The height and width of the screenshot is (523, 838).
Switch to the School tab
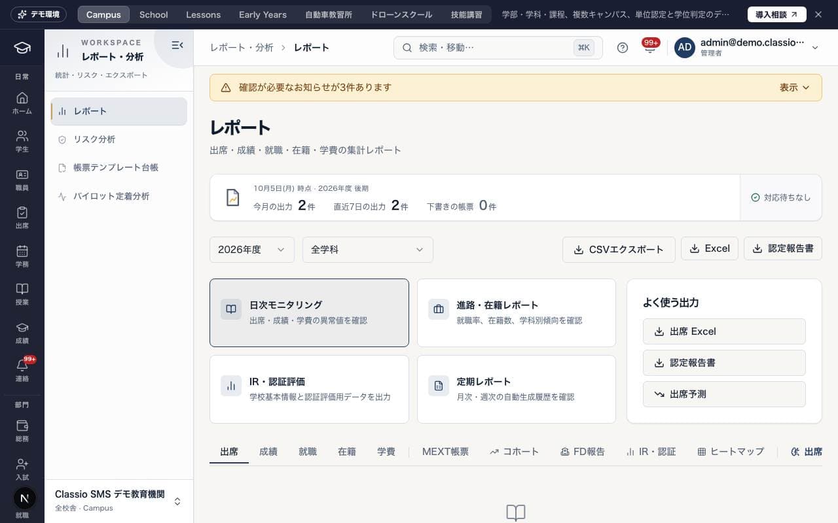coord(154,14)
